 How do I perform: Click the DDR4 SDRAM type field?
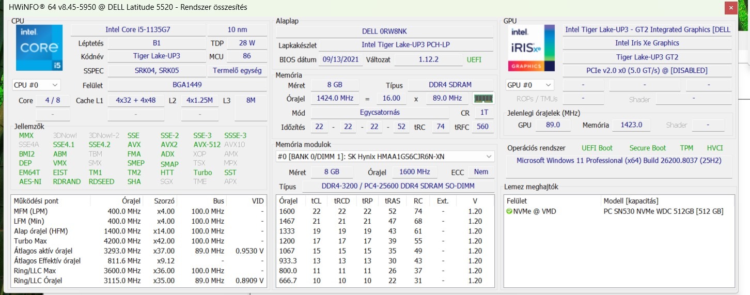tap(450, 85)
